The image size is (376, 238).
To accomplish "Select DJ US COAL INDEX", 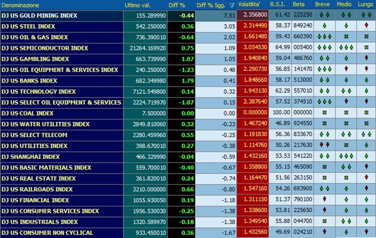I will point(28,113).
